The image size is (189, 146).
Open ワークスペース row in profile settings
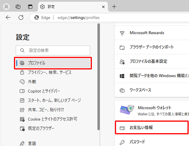[152, 90]
